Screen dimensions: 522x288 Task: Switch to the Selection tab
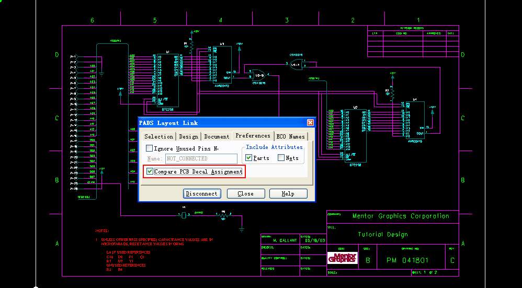click(158, 136)
